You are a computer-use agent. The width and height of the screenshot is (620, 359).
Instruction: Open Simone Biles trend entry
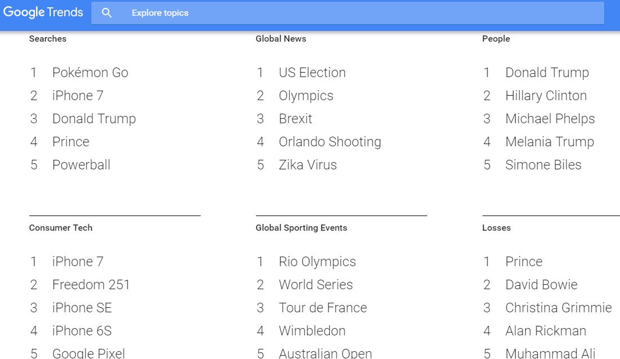[543, 165]
